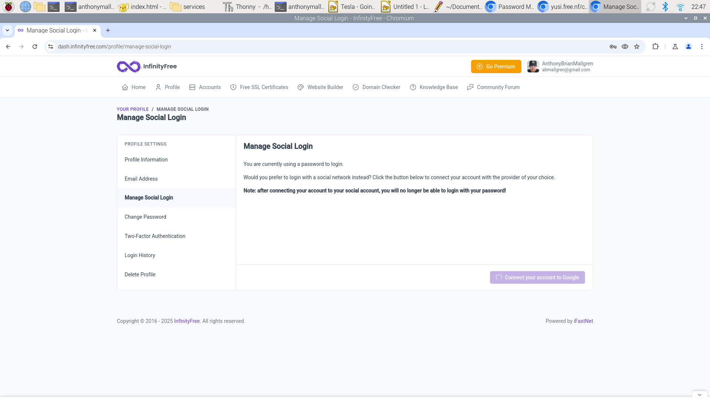
Task: Click the Go Premium button
Action: tap(496, 66)
